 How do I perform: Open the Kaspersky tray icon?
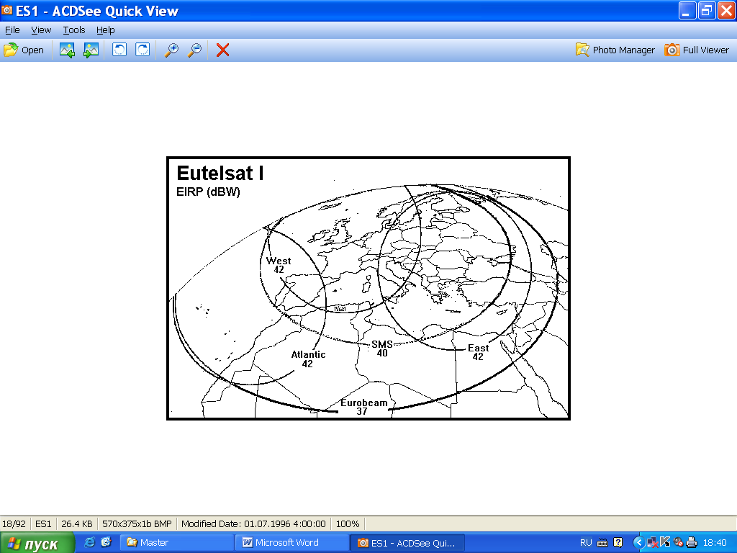[665, 543]
